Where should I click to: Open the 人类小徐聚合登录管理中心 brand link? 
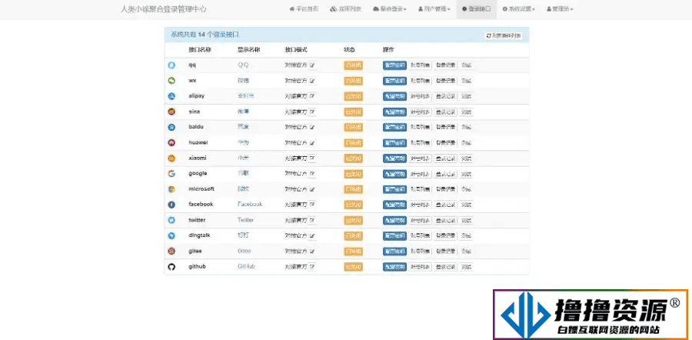coord(163,8)
